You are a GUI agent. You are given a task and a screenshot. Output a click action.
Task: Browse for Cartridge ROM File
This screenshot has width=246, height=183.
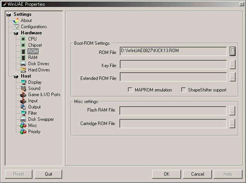pyautogui.click(x=232, y=124)
